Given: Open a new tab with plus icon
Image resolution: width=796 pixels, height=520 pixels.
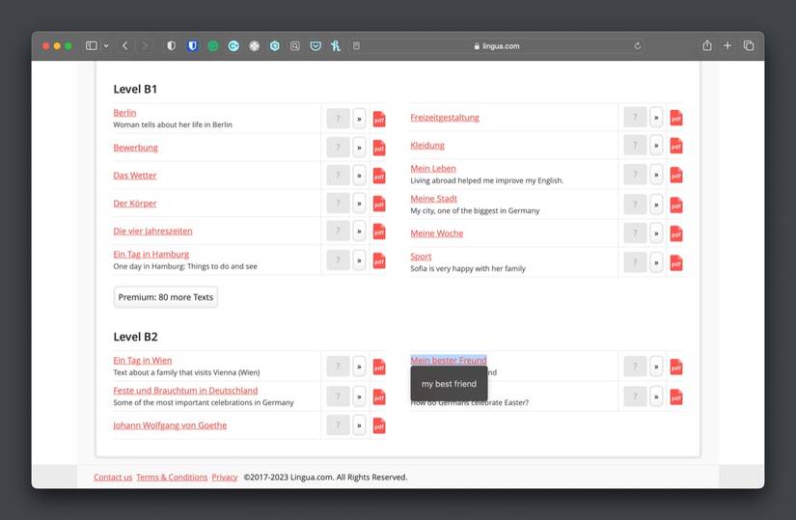Looking at the screenshot, I should click(727, 45).
